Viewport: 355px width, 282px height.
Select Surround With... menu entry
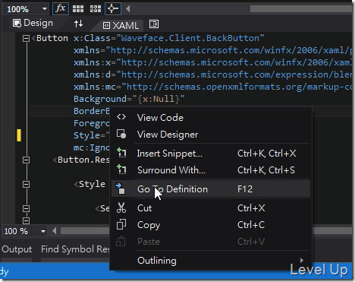point(211,170)
